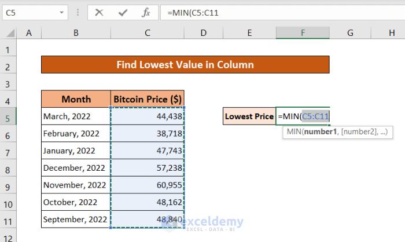Viewport: 405px width, 242px height.
Task: Click the Lowest Price label cell
Action: [249, 116]
